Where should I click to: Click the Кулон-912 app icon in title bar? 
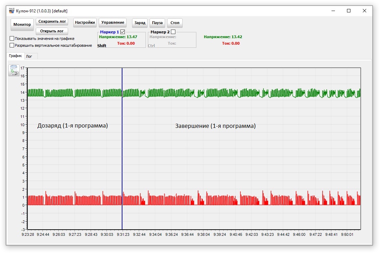pos(12,11)
